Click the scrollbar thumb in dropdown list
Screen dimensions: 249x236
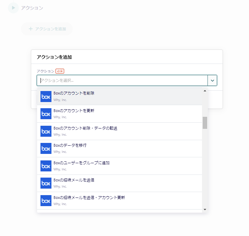205,123
